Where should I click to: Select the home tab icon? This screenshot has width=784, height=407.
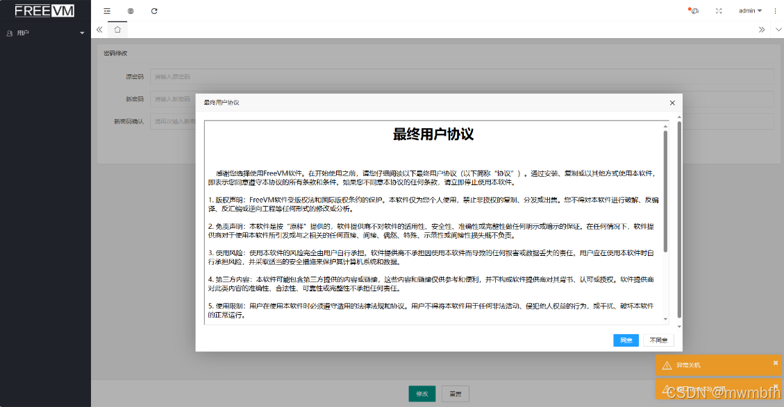(117, 29)
